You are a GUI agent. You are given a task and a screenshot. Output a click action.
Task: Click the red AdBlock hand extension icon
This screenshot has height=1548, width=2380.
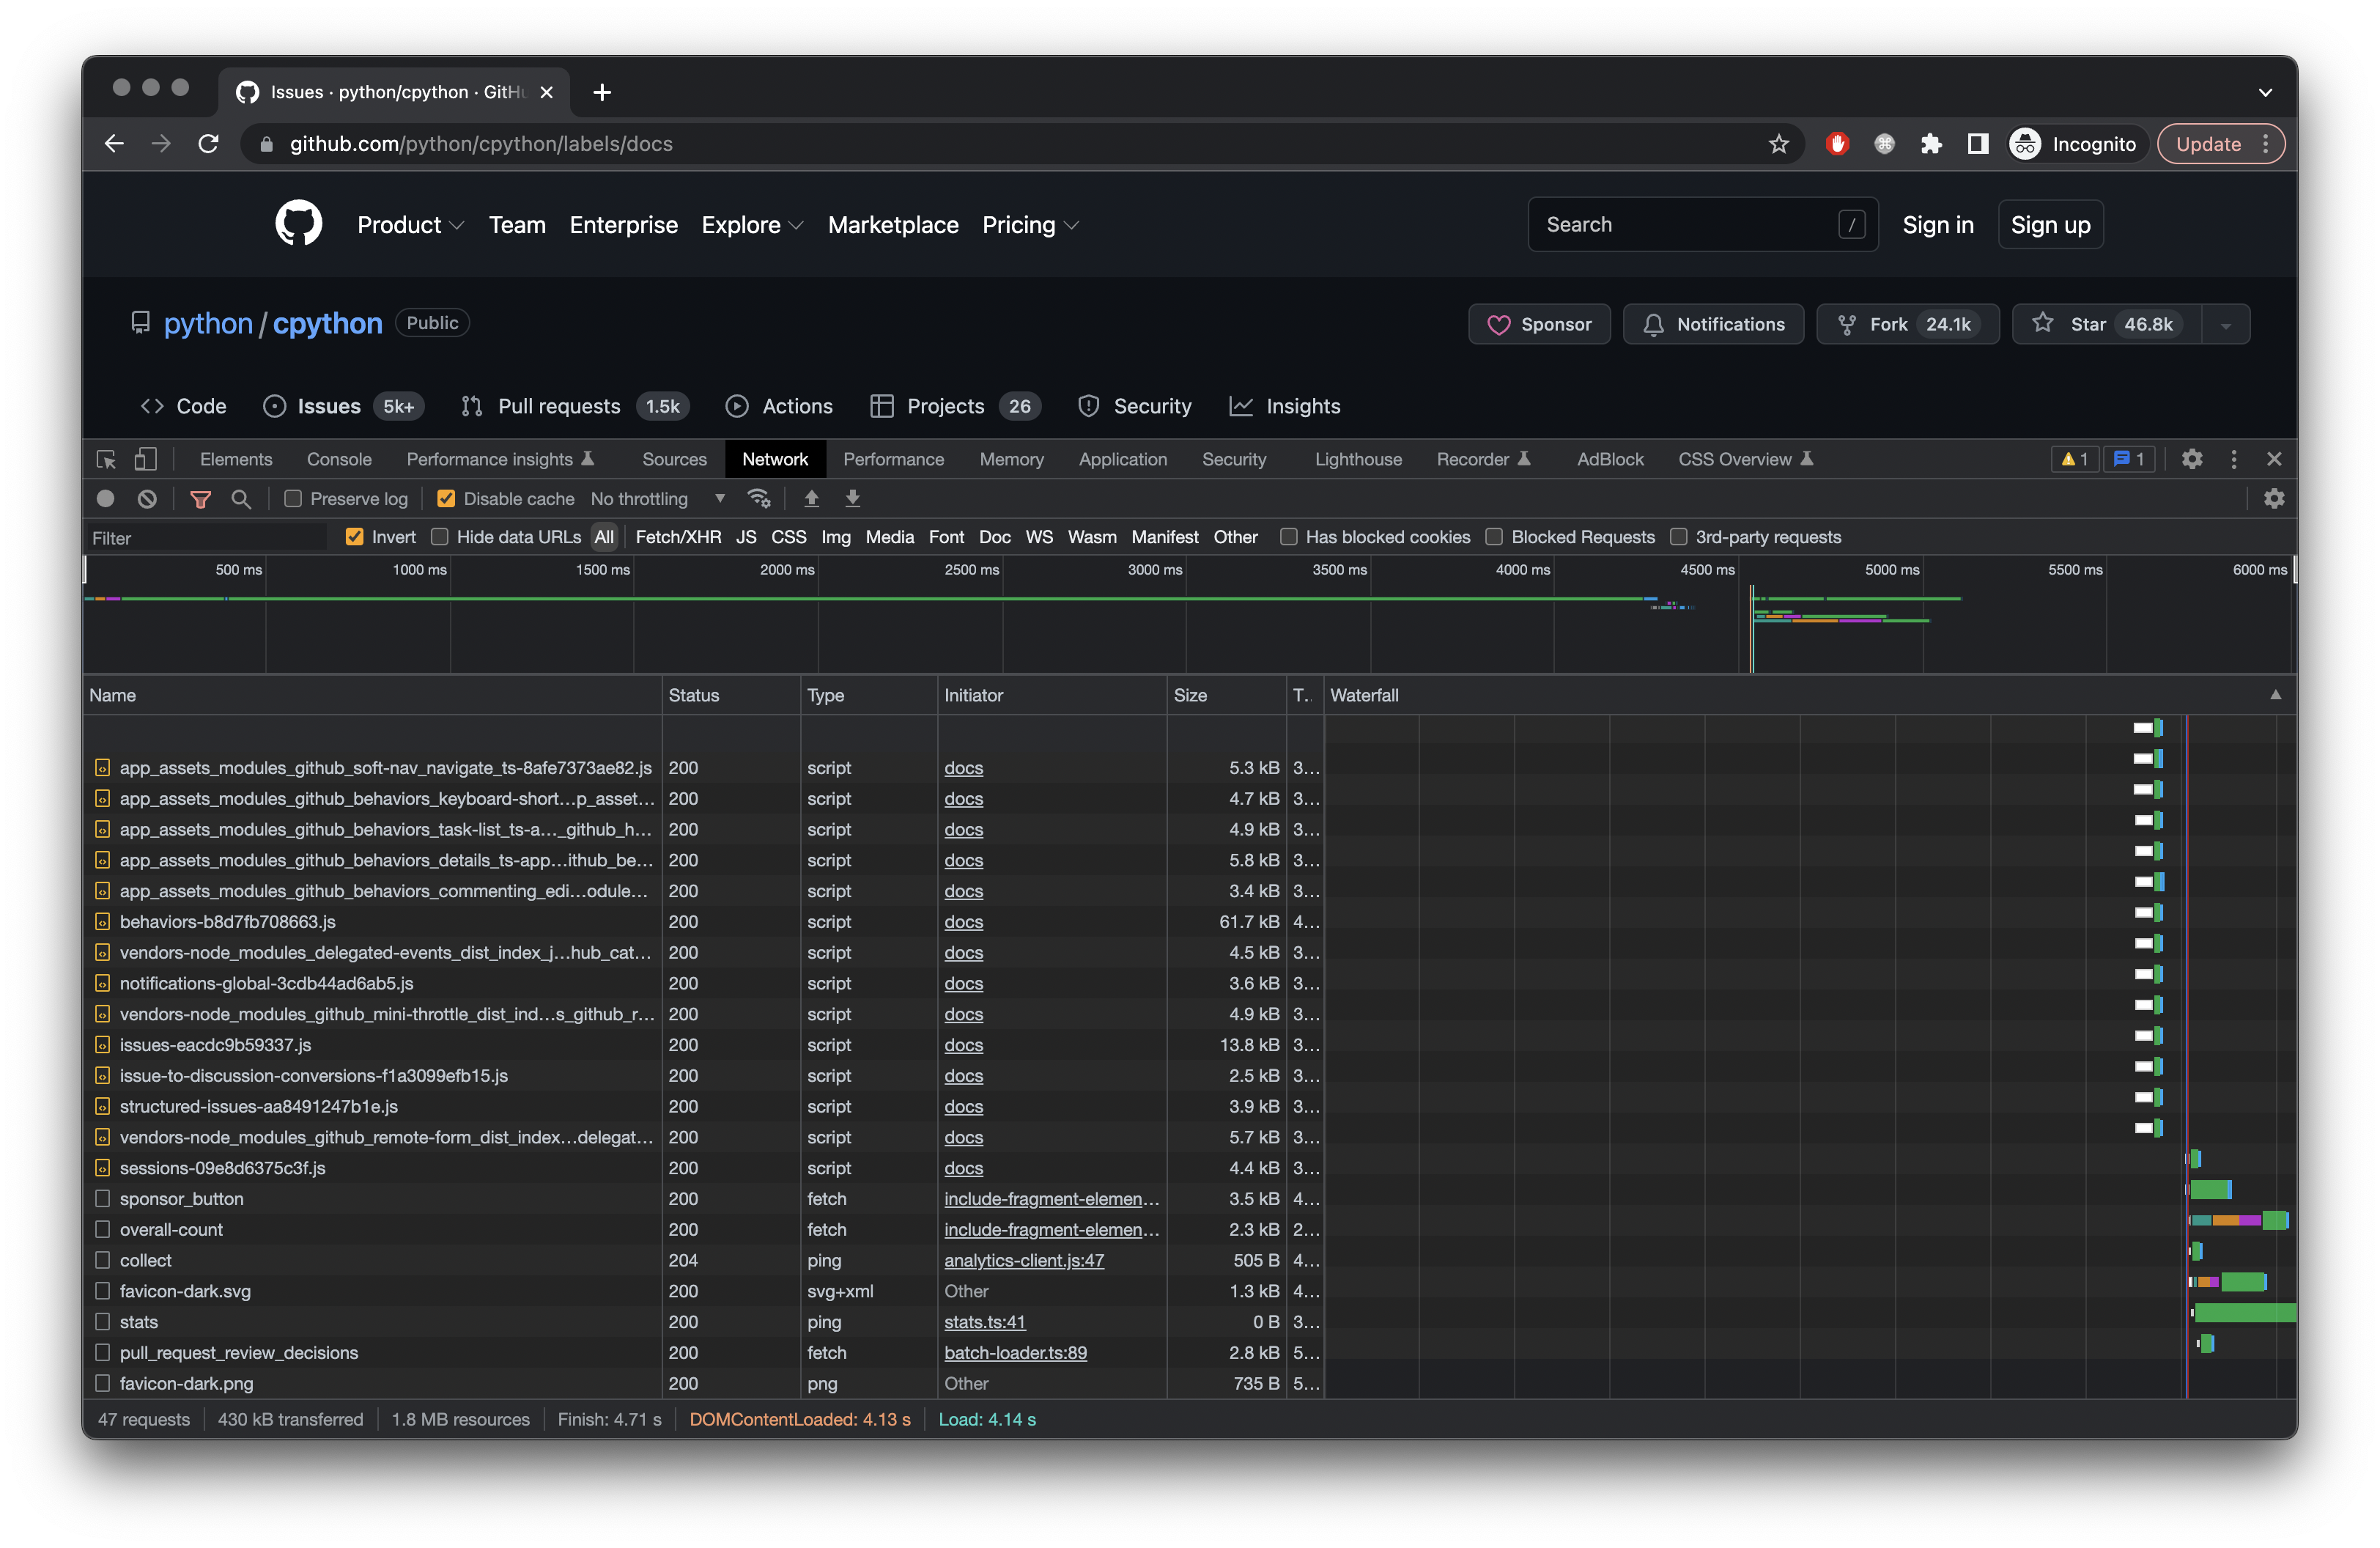pyautogui.click(x=1837, y=144)
